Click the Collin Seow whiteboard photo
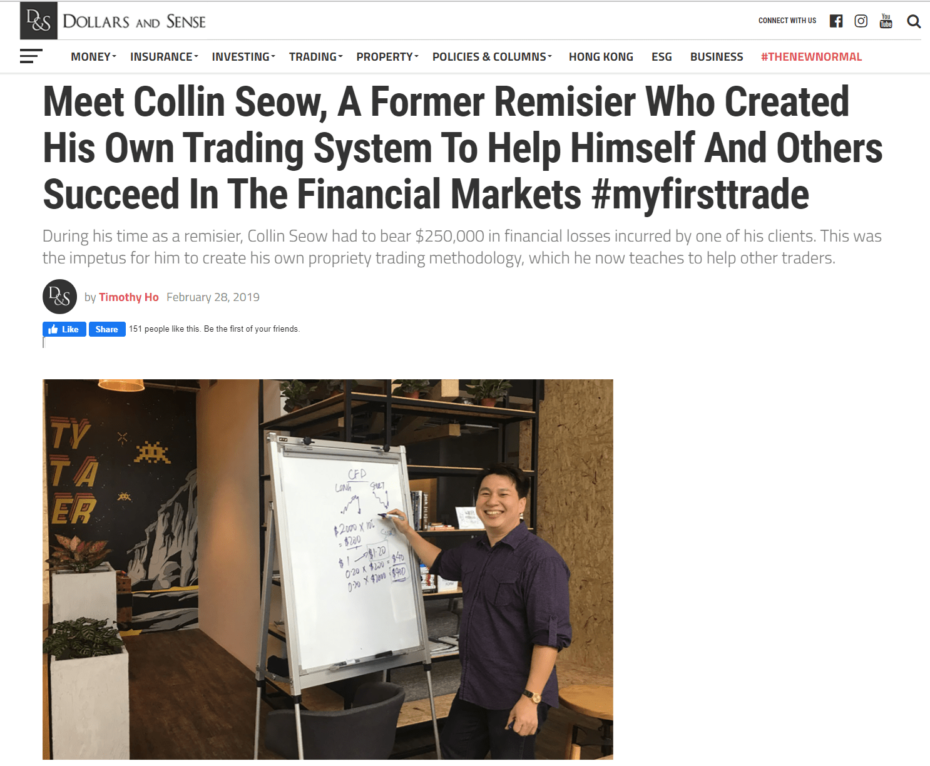 [x=328, y=569]
